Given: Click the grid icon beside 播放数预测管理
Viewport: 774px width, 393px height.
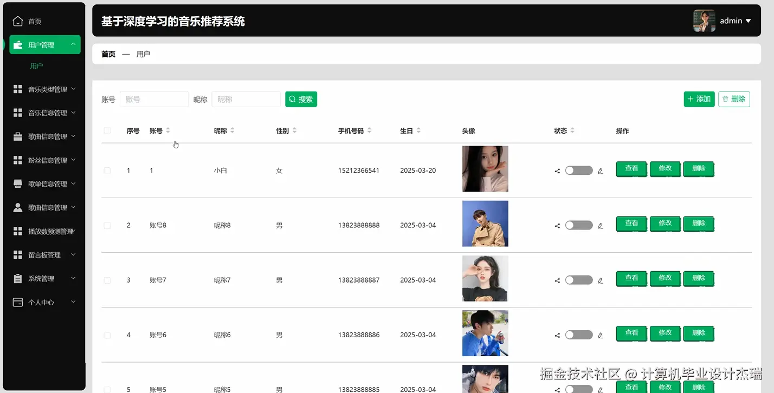Looking at the screenshot, I should [18, 231].
